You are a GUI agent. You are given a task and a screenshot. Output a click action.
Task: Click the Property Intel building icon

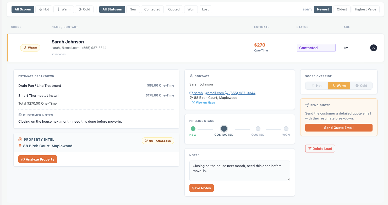(20, 139)
